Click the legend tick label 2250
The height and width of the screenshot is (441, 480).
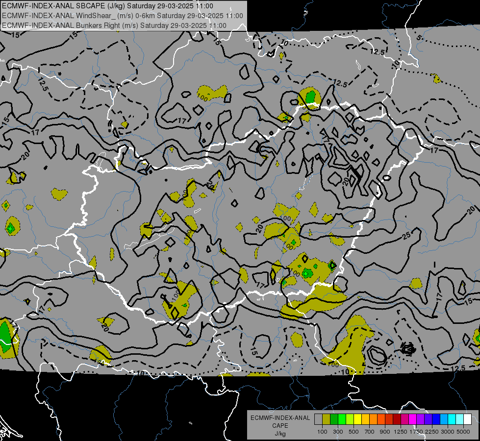(x=432, y=432)
